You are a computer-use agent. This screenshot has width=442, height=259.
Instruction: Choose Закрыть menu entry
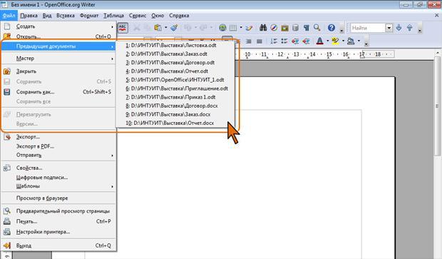pos(58,71)
